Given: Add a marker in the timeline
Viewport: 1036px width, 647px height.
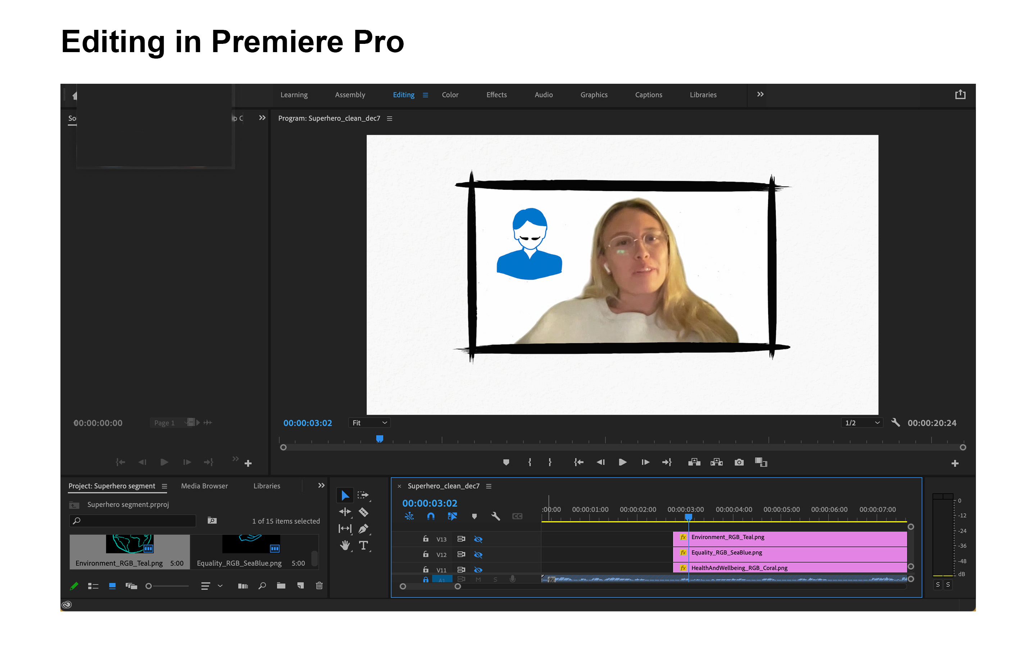Looking at the screenshot, I should pos(474,516).
